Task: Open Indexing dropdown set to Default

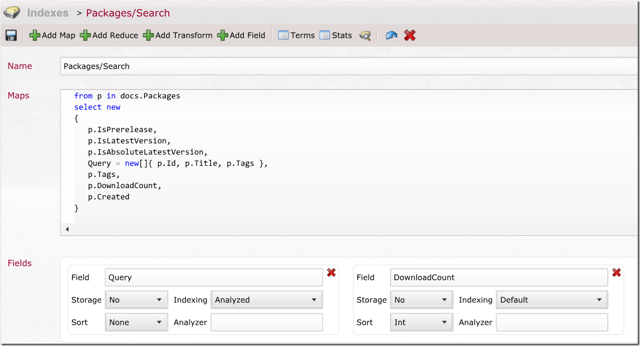Action: pyautogui.click(x=551, y=300)
